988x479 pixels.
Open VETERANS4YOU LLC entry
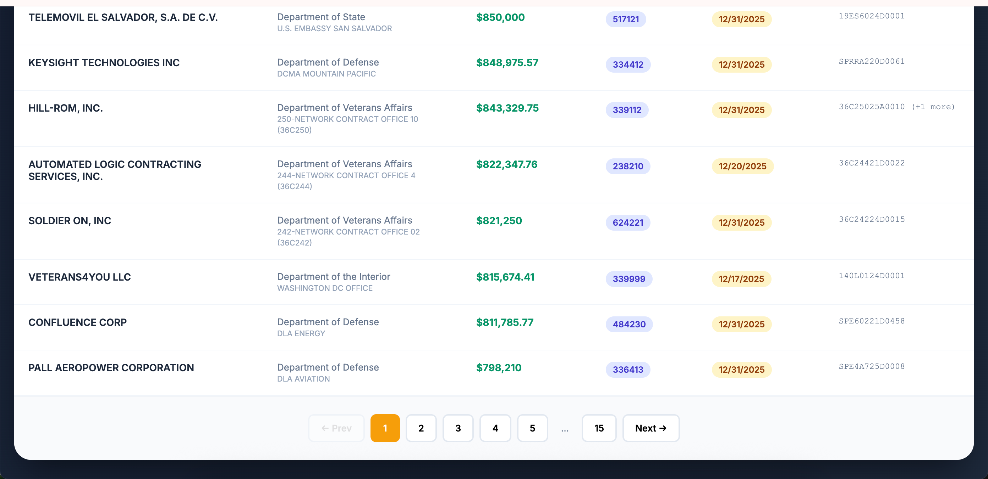coord(79,277)
